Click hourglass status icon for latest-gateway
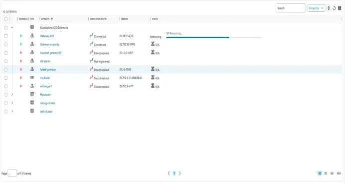The image size is (345, 184). [x=153, y=69]
